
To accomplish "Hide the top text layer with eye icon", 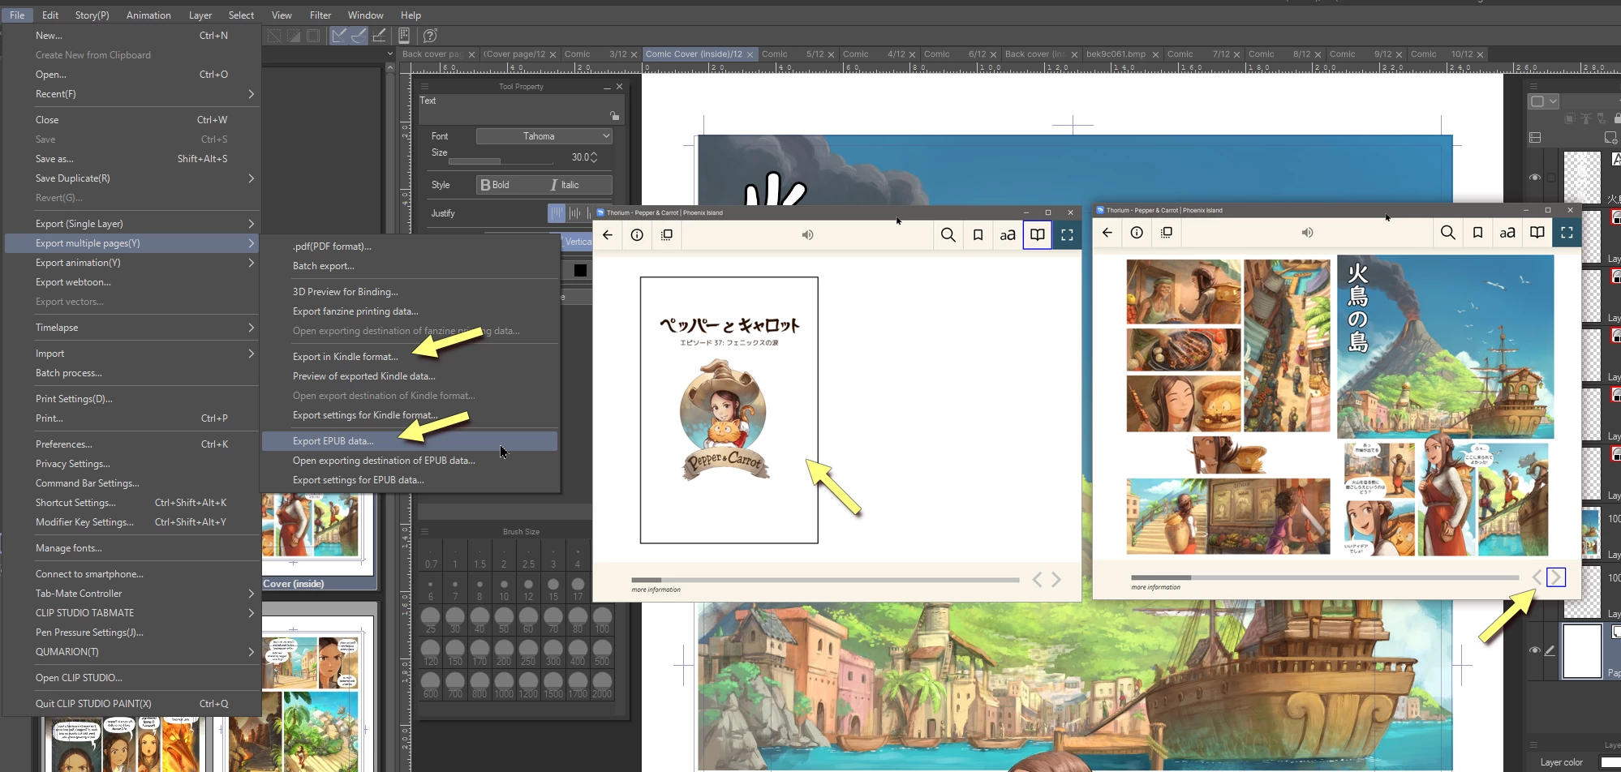I will pos(1534,178).
